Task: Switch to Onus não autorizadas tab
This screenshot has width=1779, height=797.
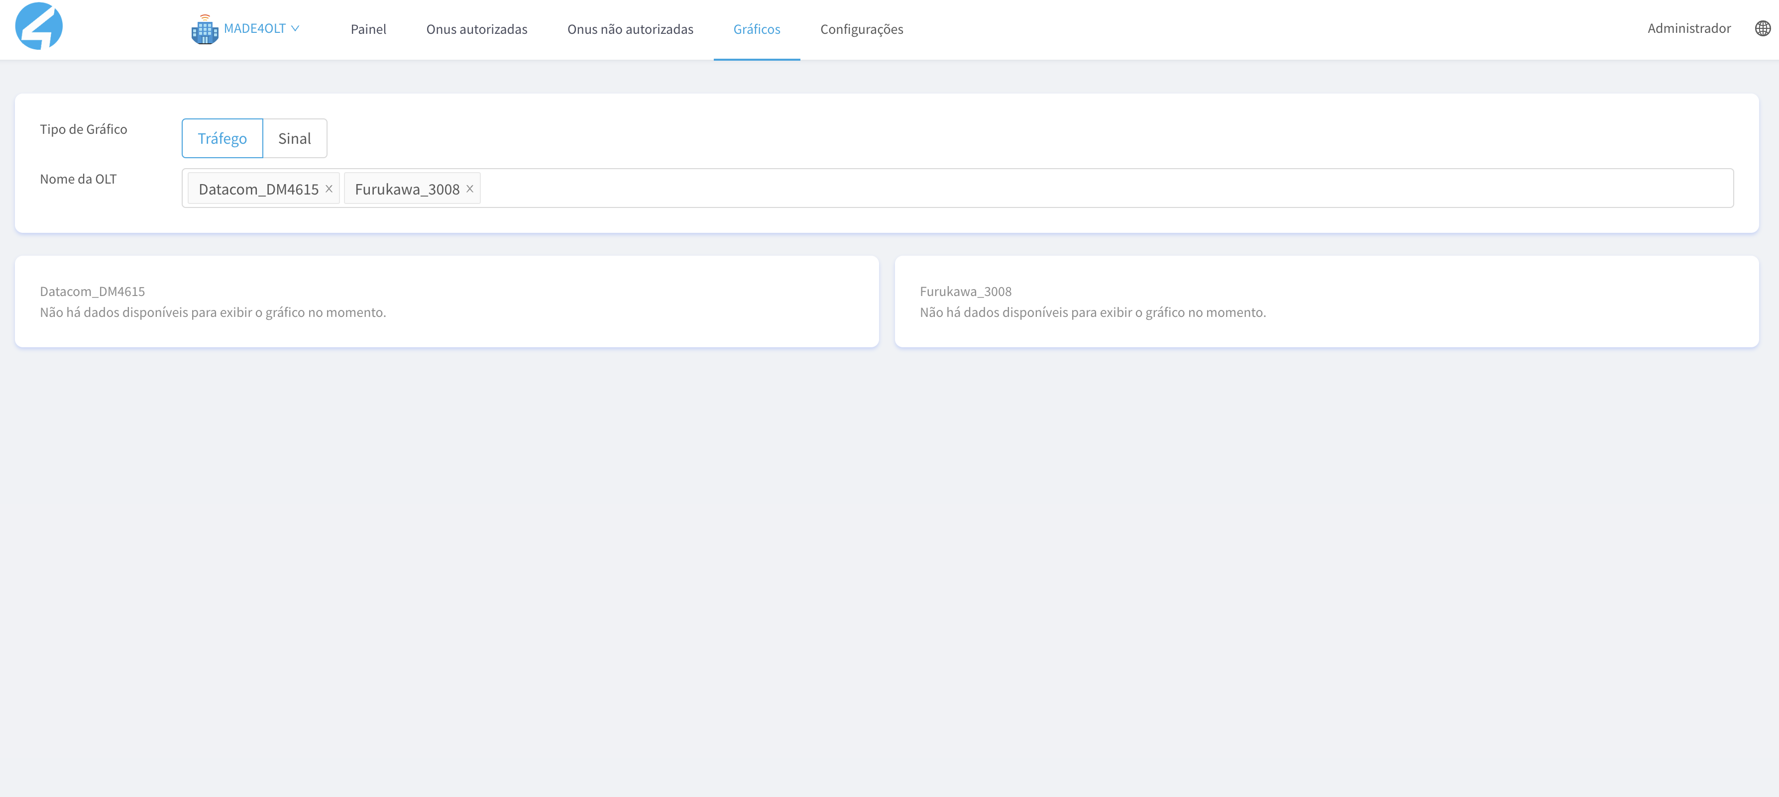Action: point(630,29)
